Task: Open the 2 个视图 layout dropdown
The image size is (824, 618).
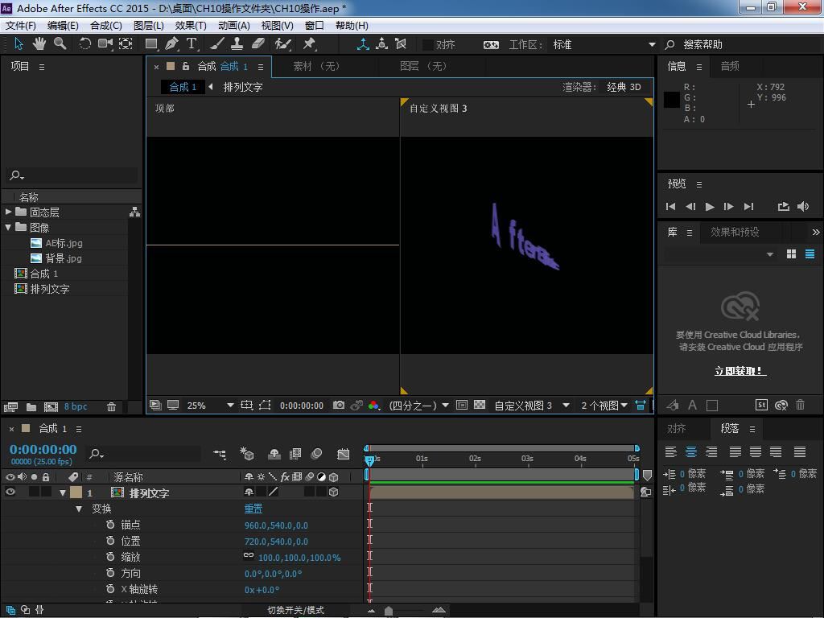Action: pyautogui.click(x=604, y=406)
